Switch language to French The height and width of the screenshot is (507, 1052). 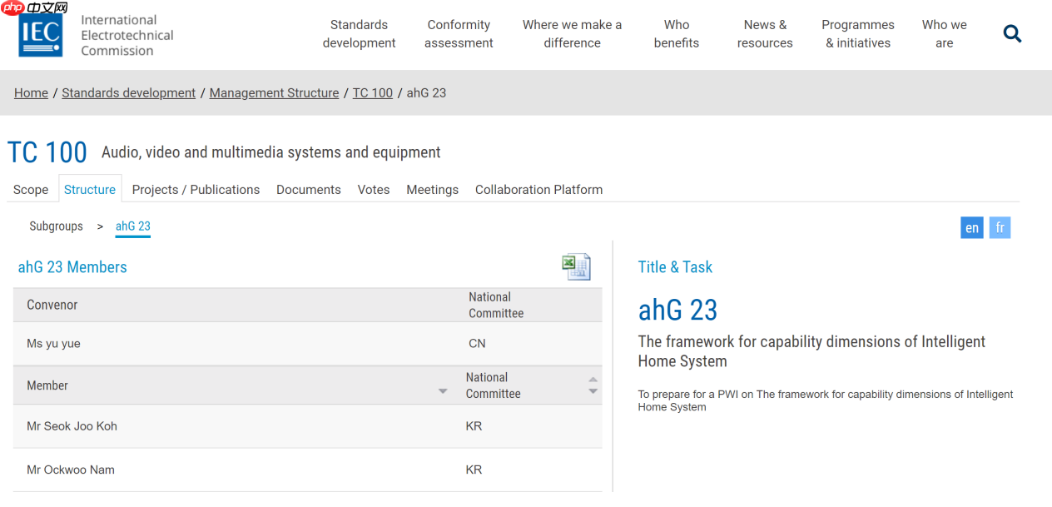pos(1000,228)
